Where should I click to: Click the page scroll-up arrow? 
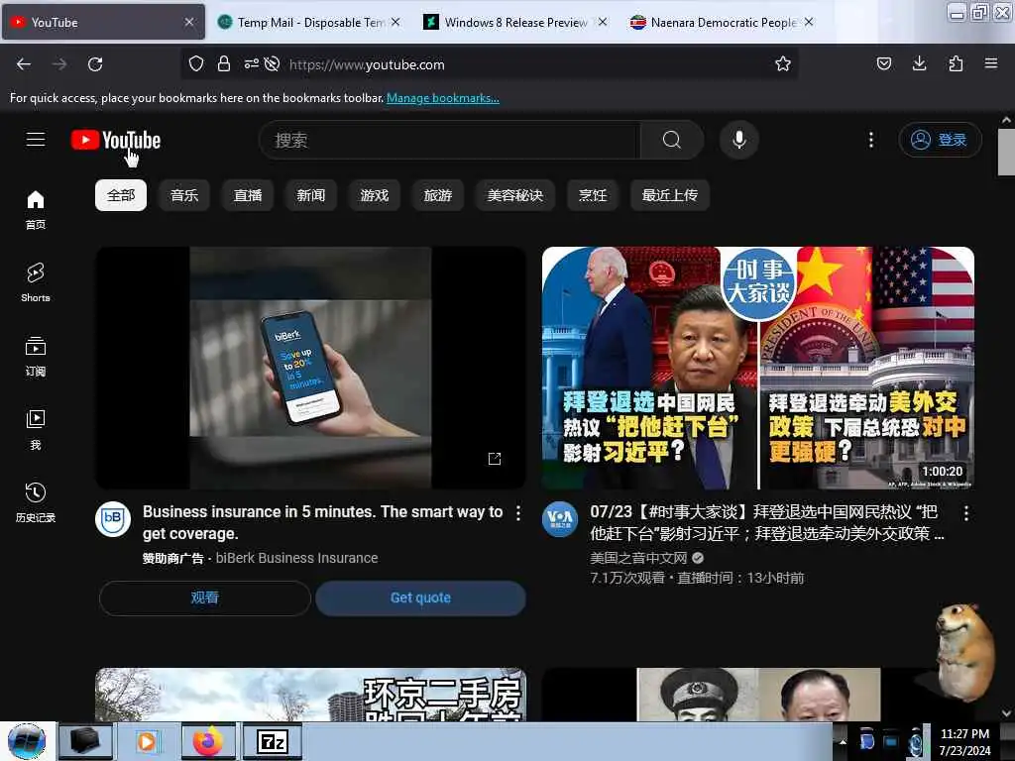(x=1006, y=120)
